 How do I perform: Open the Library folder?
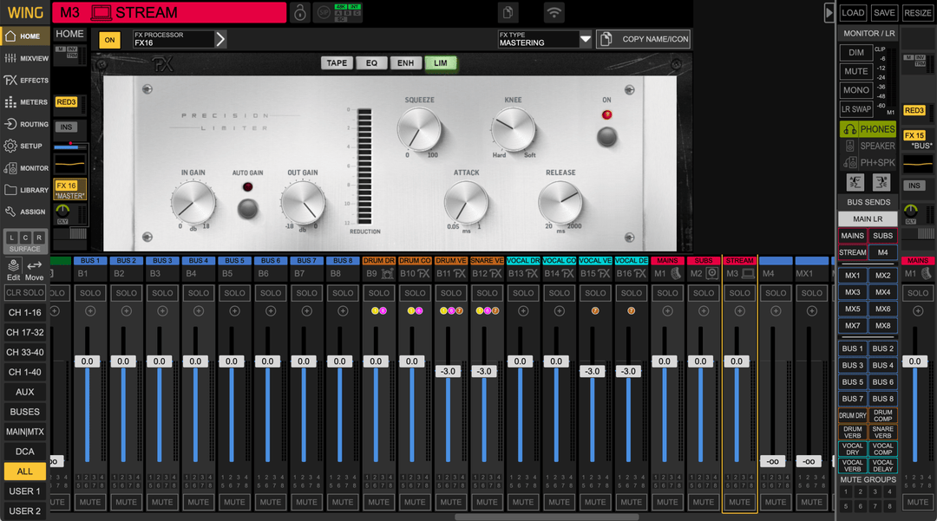26,190
